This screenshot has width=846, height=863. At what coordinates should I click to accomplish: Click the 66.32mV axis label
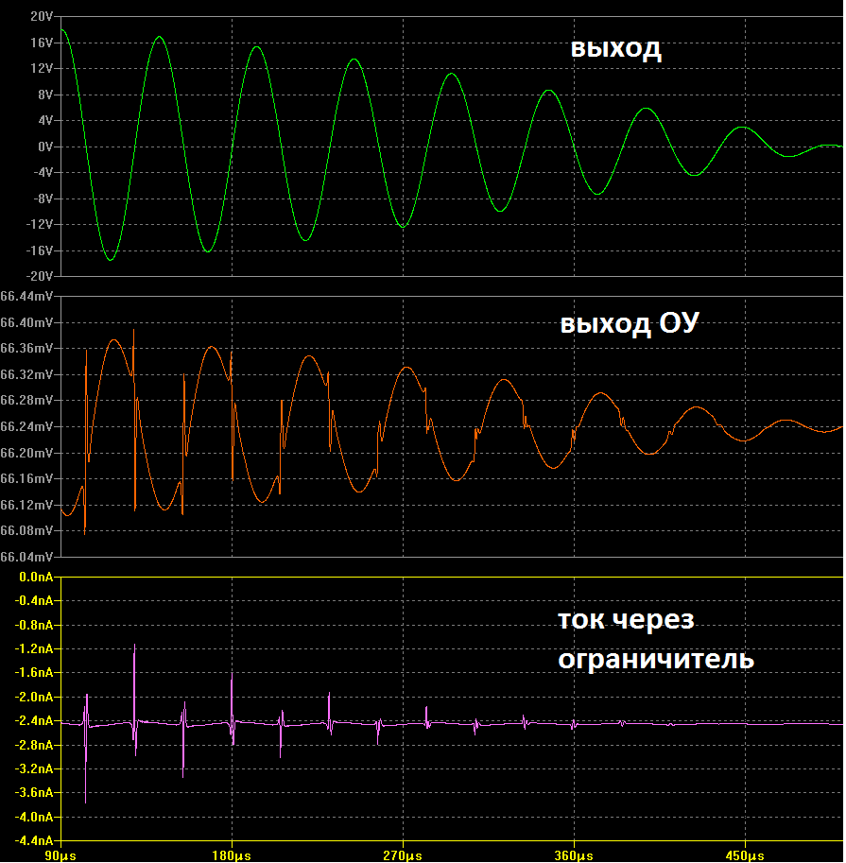click(27, 375)
